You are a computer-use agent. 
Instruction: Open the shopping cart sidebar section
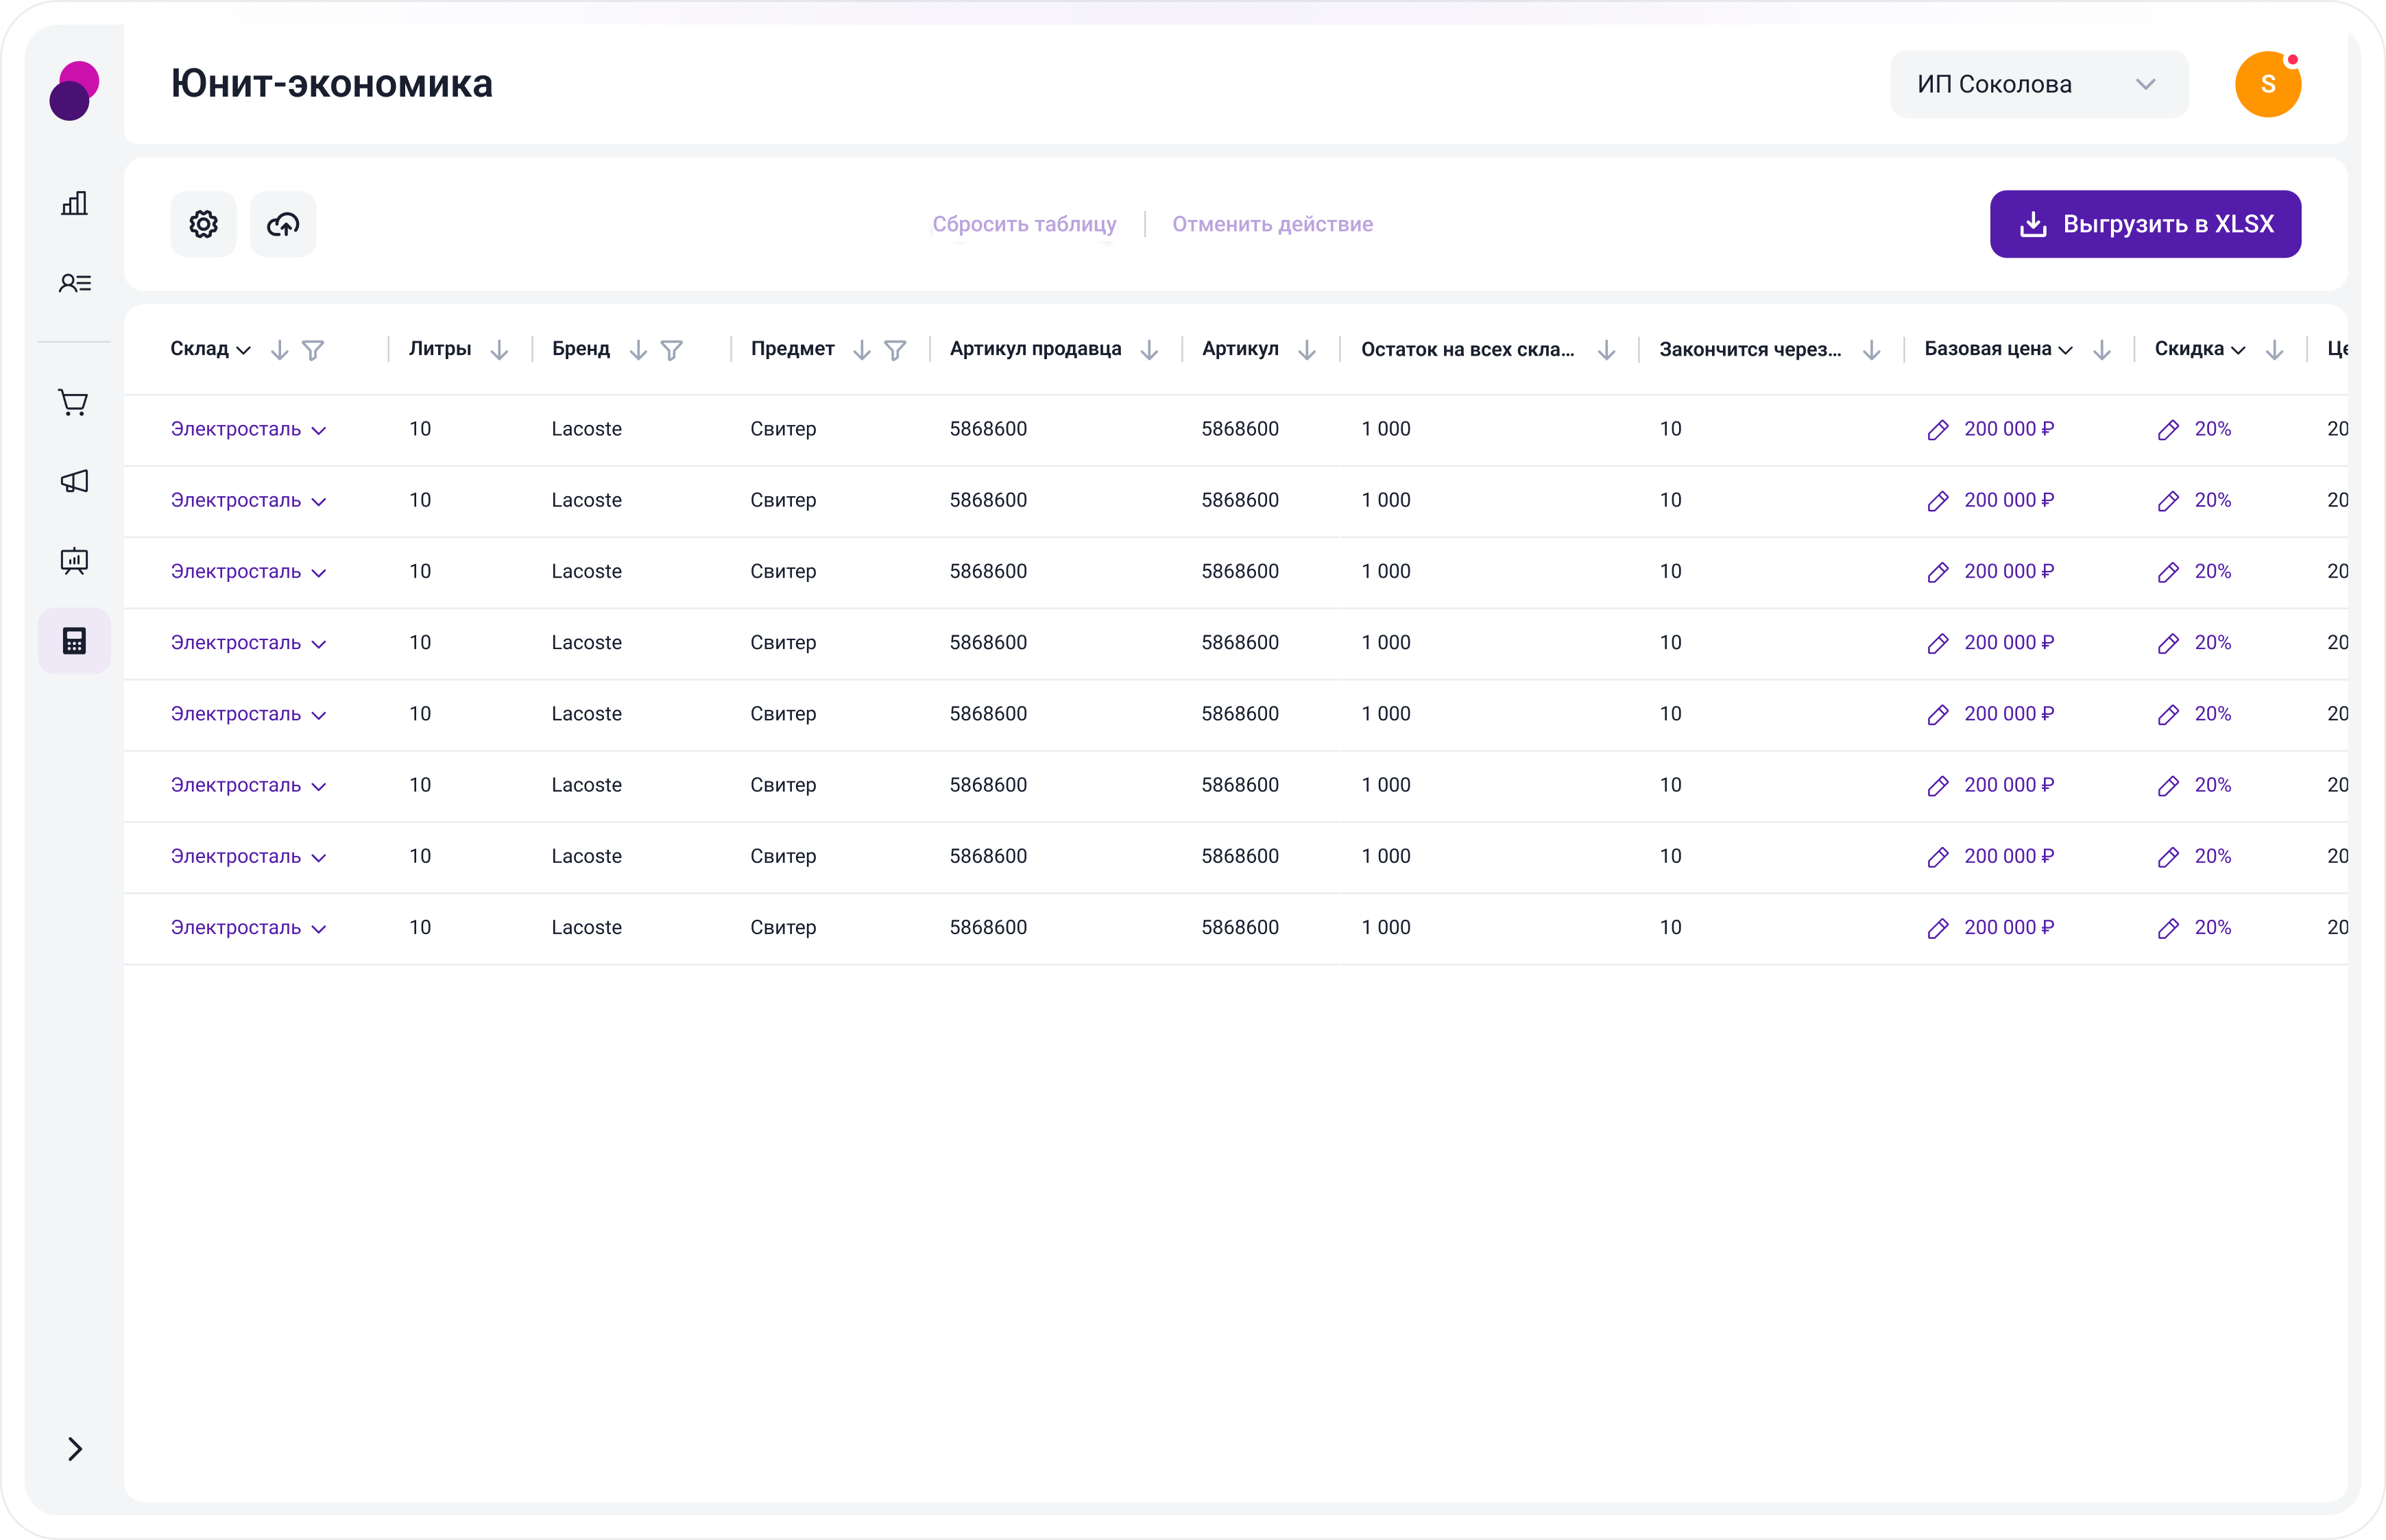tap(74, 402)
